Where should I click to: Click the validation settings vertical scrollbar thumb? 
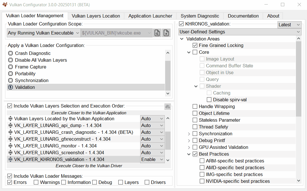click(x=298, y=79)
